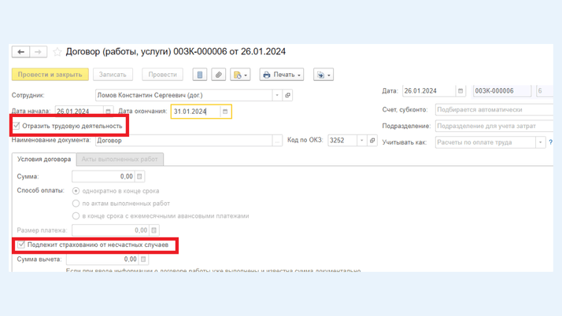This screenshot has height=316, width=562.
Task: Open calculator for Сумма вычета
Action: tap(143, 259)
